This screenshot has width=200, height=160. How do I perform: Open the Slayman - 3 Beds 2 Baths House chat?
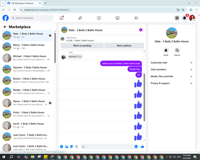click(x=27, y=69)
